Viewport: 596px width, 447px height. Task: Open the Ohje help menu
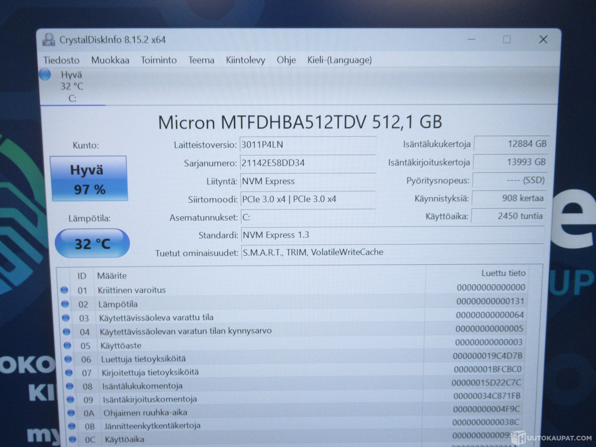pyautogui.click(x=286, y=60)
